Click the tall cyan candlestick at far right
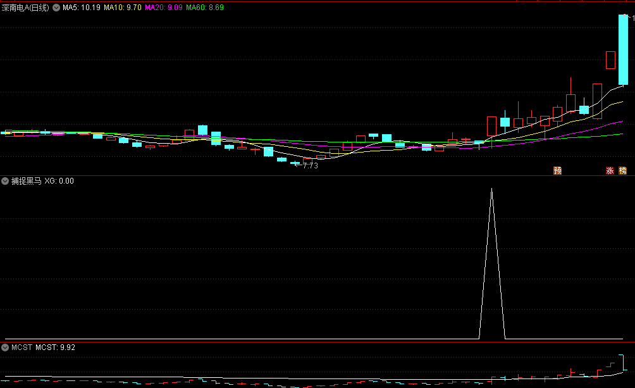This screenshot has height=388, width=635. (x=623, y=51)
